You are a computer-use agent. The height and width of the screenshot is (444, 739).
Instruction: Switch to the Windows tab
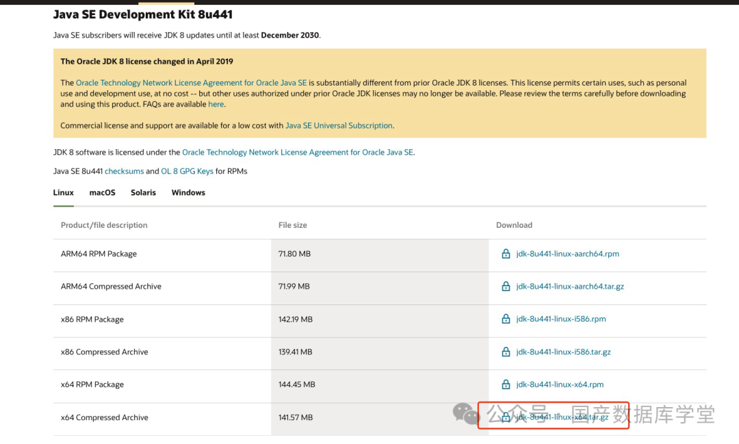coord(188,192)
